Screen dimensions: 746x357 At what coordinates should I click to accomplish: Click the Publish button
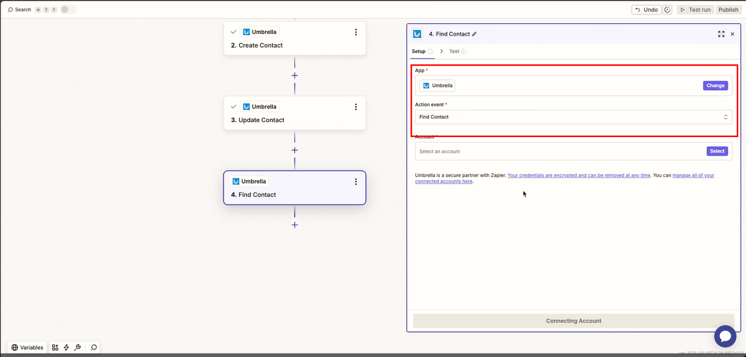(728, 10)
